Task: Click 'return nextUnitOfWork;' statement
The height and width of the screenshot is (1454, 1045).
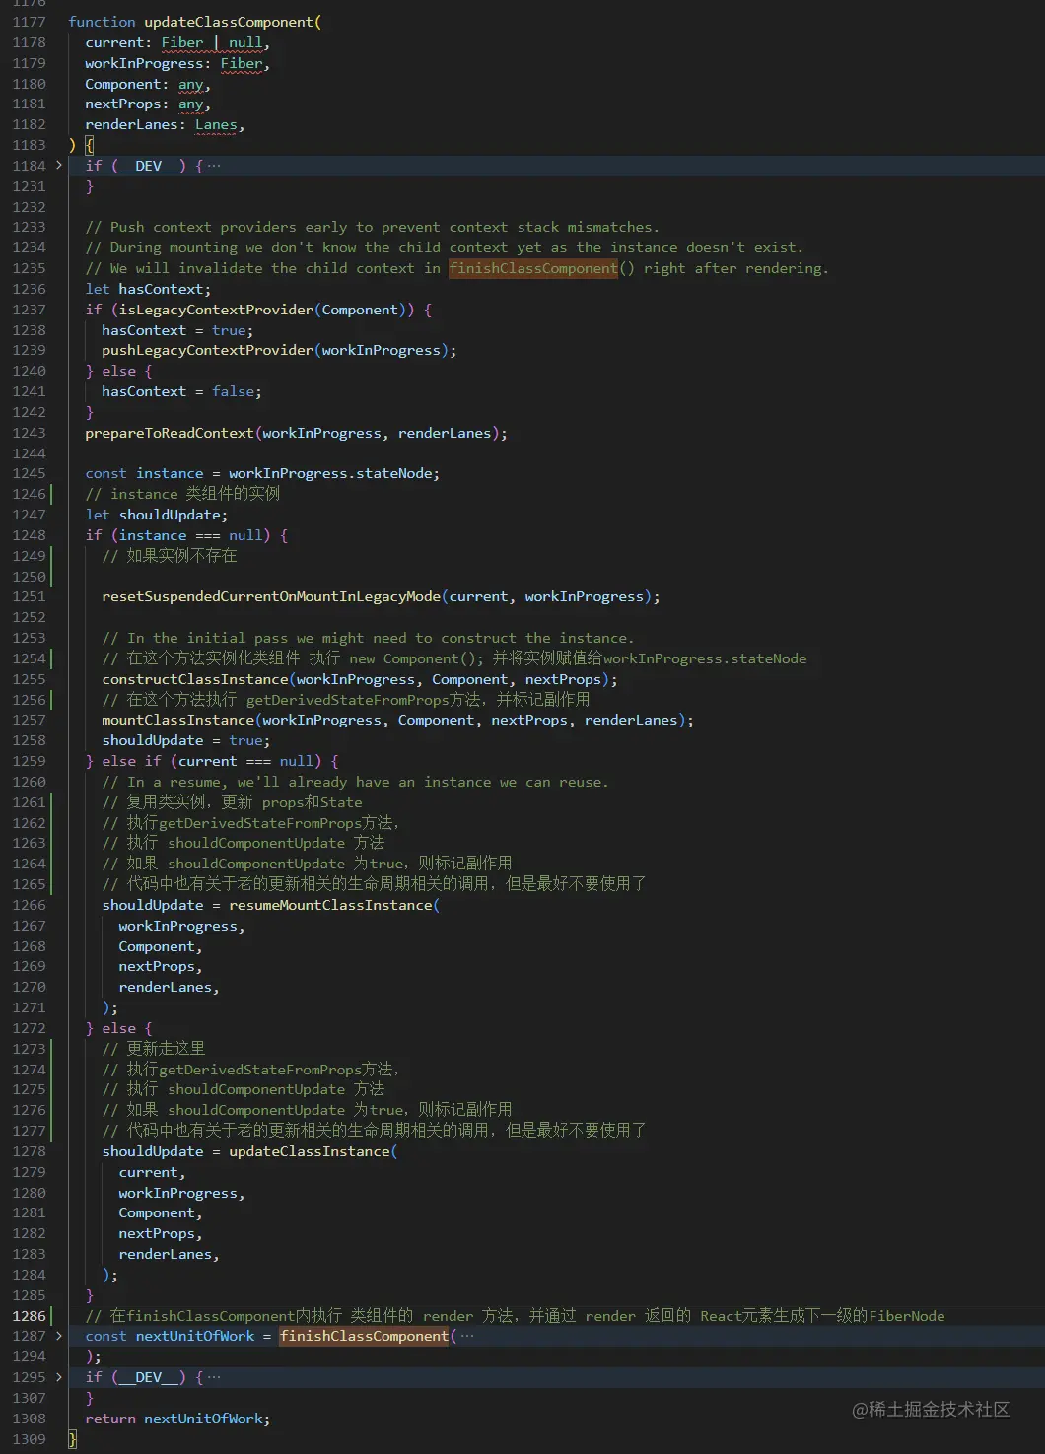Action: [177, 1419]
